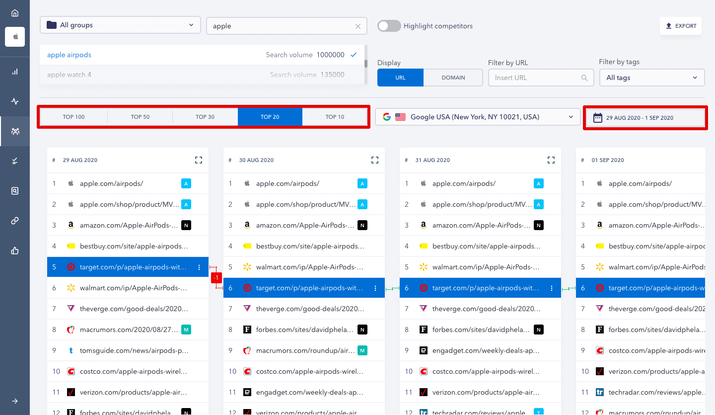Select the TOP 100 tab
Viewport: 715px width, 415px height.
[x=73, y=117]
